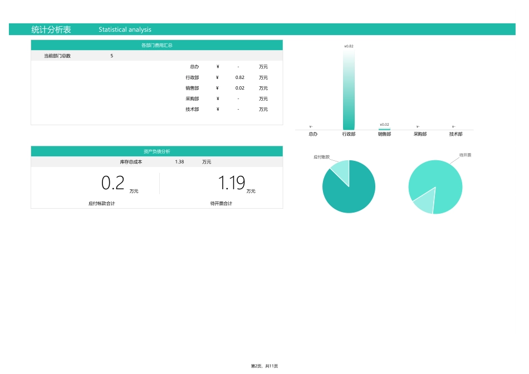Select the large 0.2 payable figure
The height and width of the screenshot is (374, 529).
[x=113, y=183]
